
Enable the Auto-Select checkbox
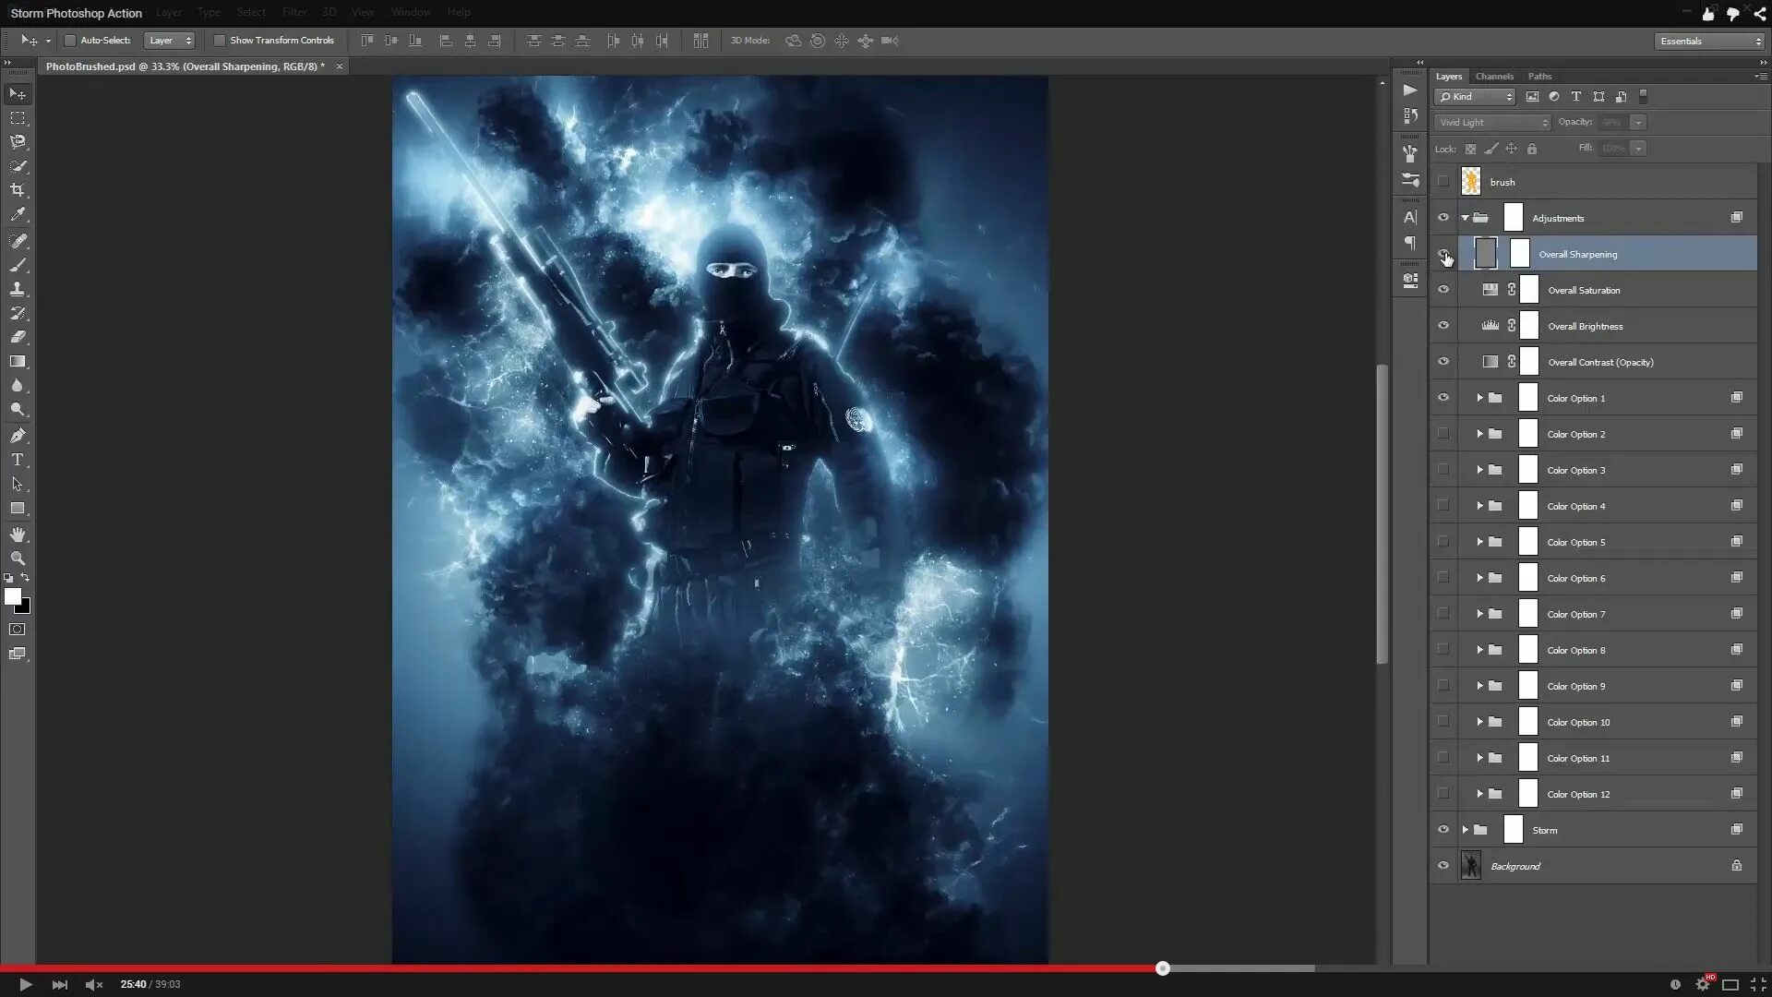click(x=70, y=41)
